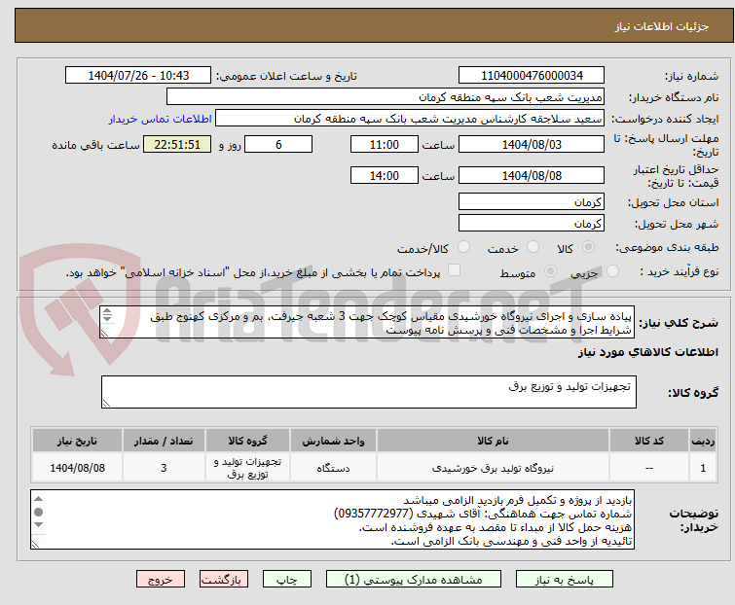Image resolution: width=735 pixels, height=605 pixels.
Task: Click the validity time field 14:00
Action: pyautogui.click(x=385, y=176)
